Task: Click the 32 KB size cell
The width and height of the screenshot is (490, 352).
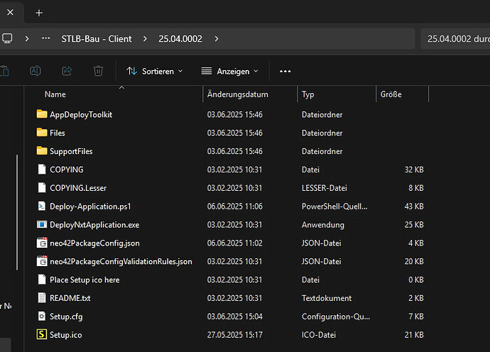Action: [x=414, y=170]
